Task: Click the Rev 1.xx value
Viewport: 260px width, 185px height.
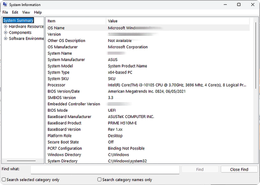Action: tap(115, 129)
